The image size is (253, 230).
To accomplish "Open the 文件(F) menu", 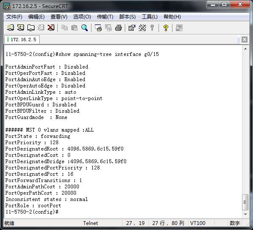I will point(14,17).
